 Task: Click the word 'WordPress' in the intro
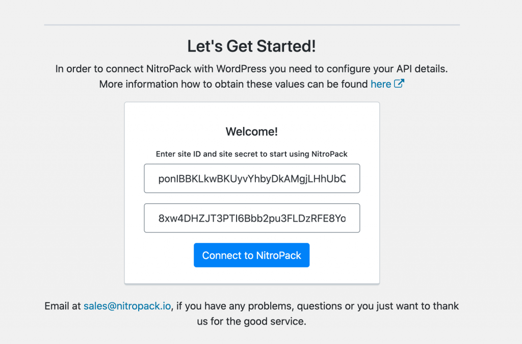tap(242, 69)
